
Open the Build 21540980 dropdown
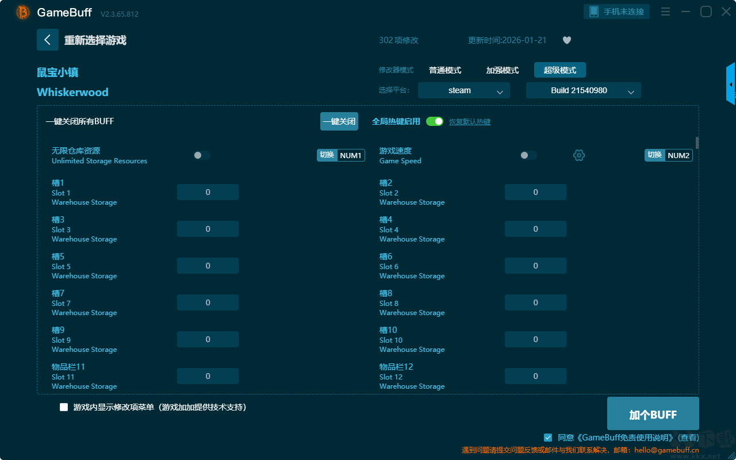(584, 90)
